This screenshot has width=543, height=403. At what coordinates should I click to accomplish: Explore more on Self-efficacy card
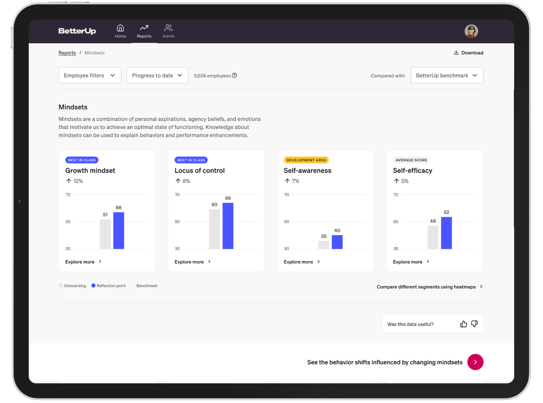pos(411,262)
